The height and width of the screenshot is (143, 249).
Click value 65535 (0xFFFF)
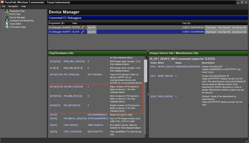tap(95, 132)
